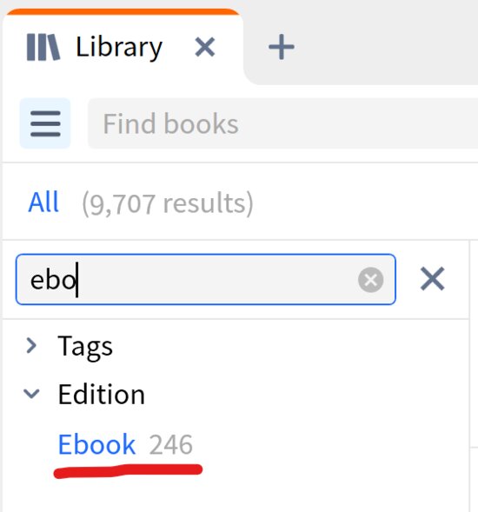Click the vertical divider beside filter panel
Image resolution: width=478 pixels, height=512 pixels.
[469, 376]
